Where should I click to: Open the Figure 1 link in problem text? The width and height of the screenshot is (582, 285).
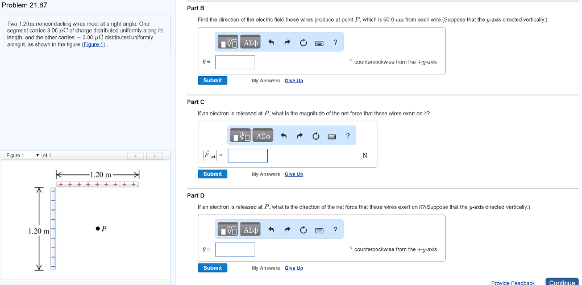[x=94, y=44]
